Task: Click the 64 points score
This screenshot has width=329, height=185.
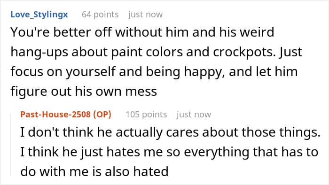Action: (100, 15)
